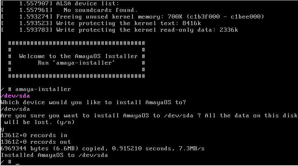The image size is (298, 166).
Task: Click the 'Freeing unused kernel memory' line
Action: click(x=160, y=17)
